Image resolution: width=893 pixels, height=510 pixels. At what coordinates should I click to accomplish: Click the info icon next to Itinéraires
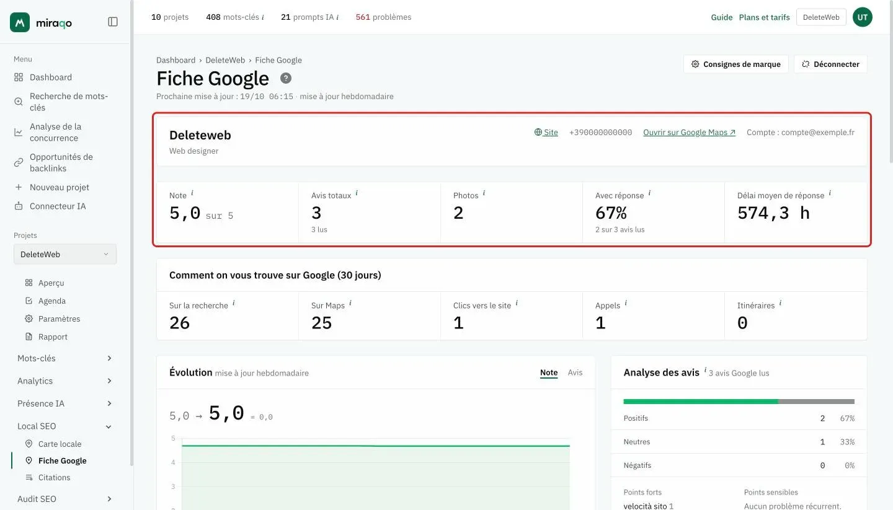coord(780,304)
